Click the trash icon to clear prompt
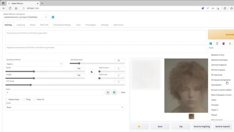Screen dimensions: 234x132 217,44
